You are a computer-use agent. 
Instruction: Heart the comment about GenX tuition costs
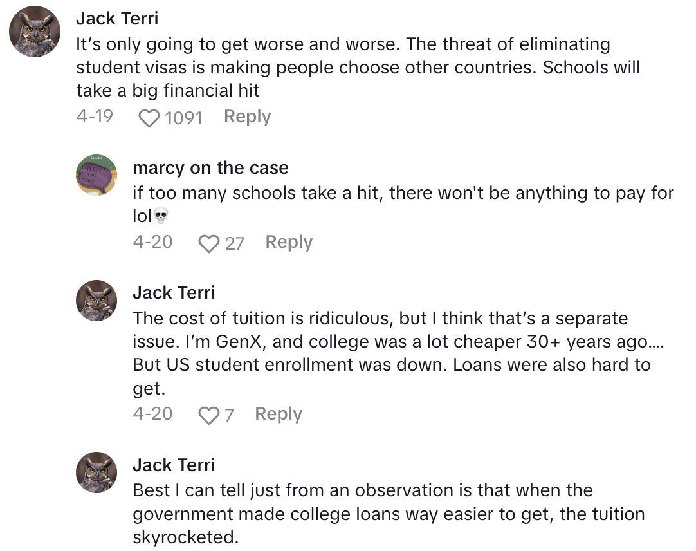pos(208,415)
